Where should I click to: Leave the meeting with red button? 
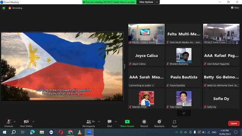tap(234, 123)
